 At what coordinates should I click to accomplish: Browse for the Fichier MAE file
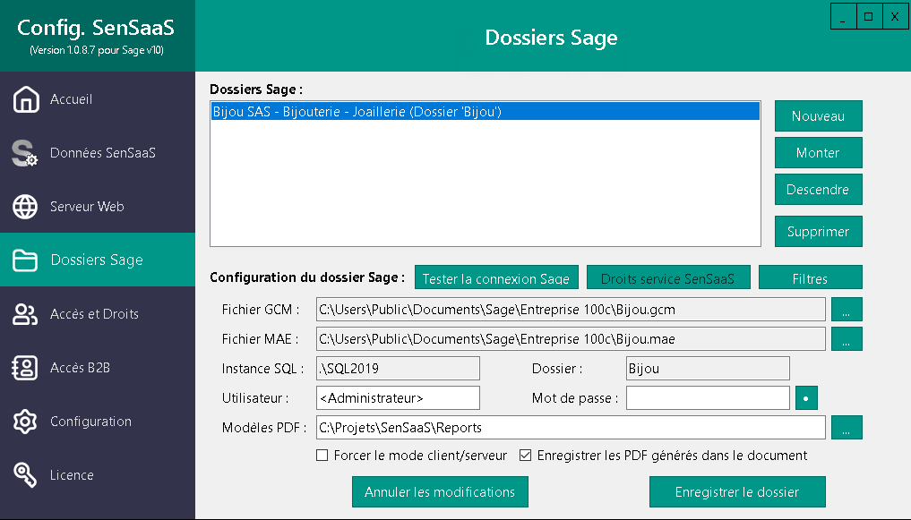tap(847, 338)
